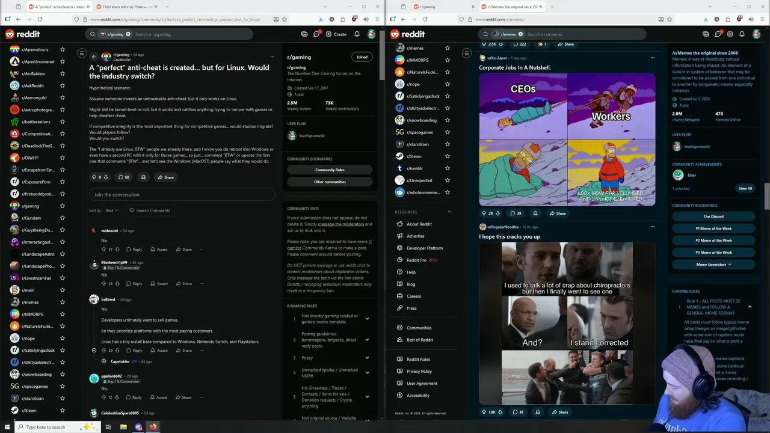Viewport: 770px width, 433px height.
Task: Open 39 comments on Corporate Jobs post
Action: point(516,213)
